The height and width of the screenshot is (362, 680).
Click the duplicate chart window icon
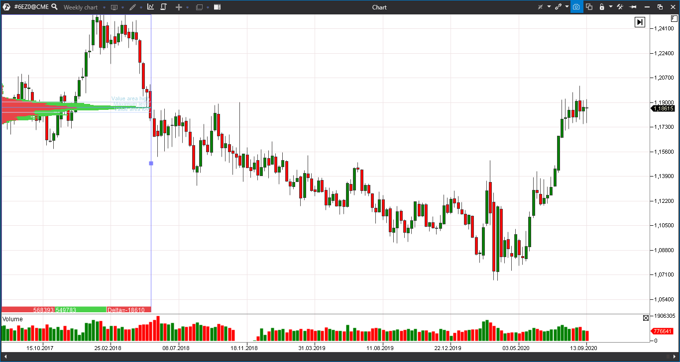tap(589, 7)
